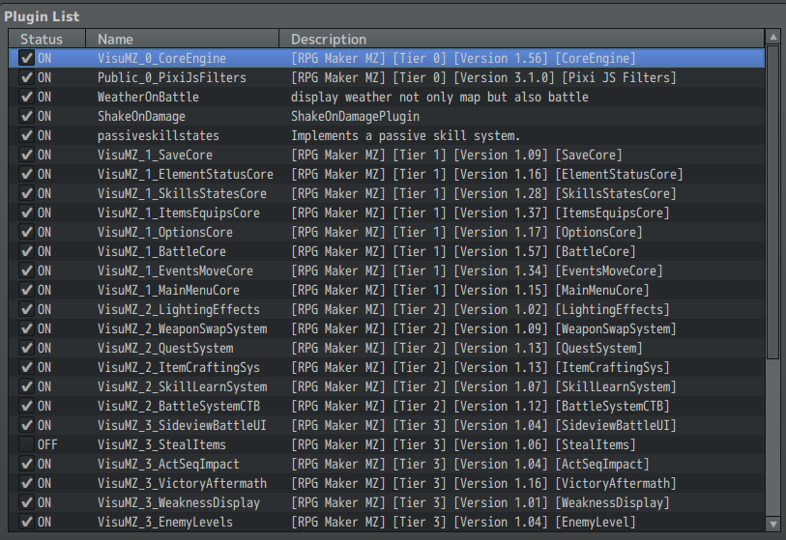Click the 'ShakeOnDamagePlugin' description text
The width and height of the screenshot is (786, 540).
tap(356, 116)
